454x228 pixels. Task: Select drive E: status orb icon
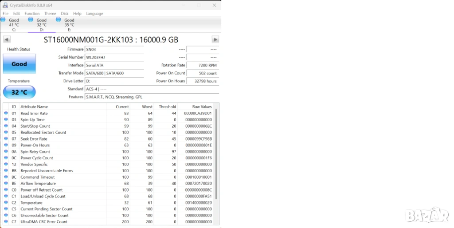pyautogui.click(x=59, y=20)
